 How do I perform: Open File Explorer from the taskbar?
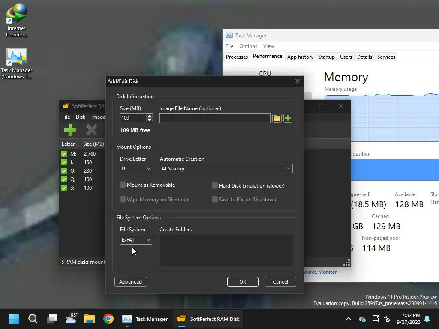point(90,319)
